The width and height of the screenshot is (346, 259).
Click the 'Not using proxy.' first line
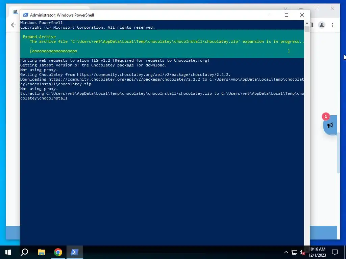click(x=39, y=70)
